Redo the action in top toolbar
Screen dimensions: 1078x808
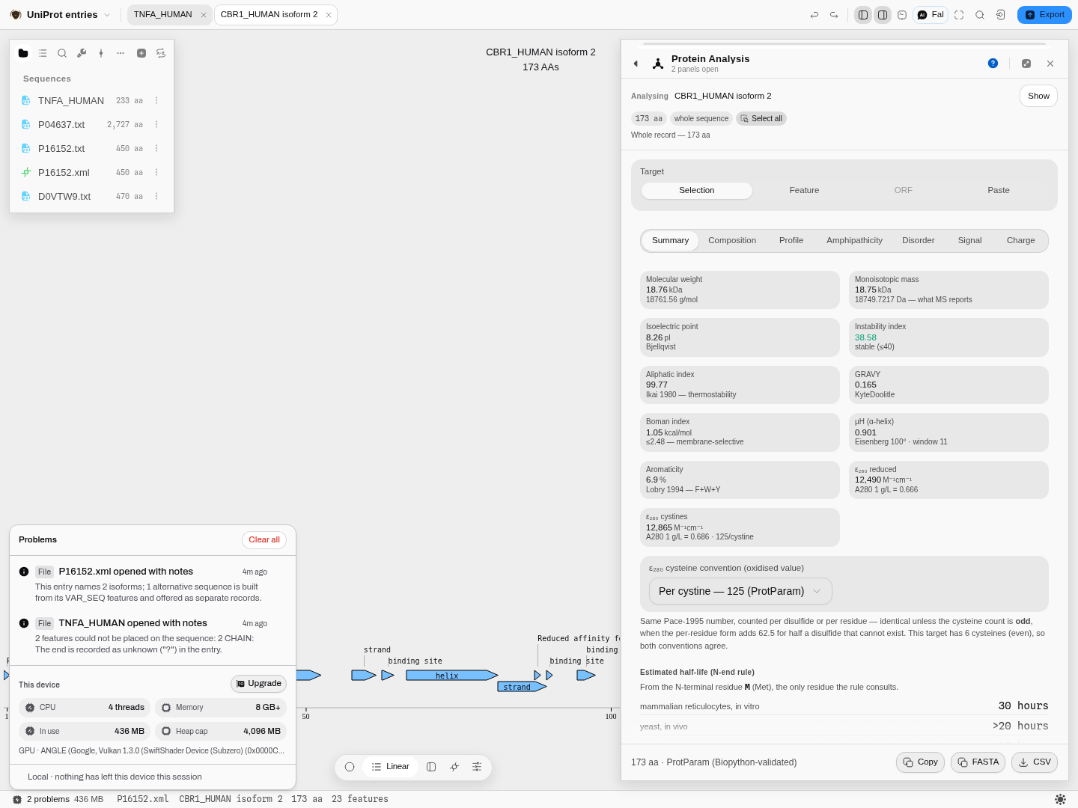834,15
